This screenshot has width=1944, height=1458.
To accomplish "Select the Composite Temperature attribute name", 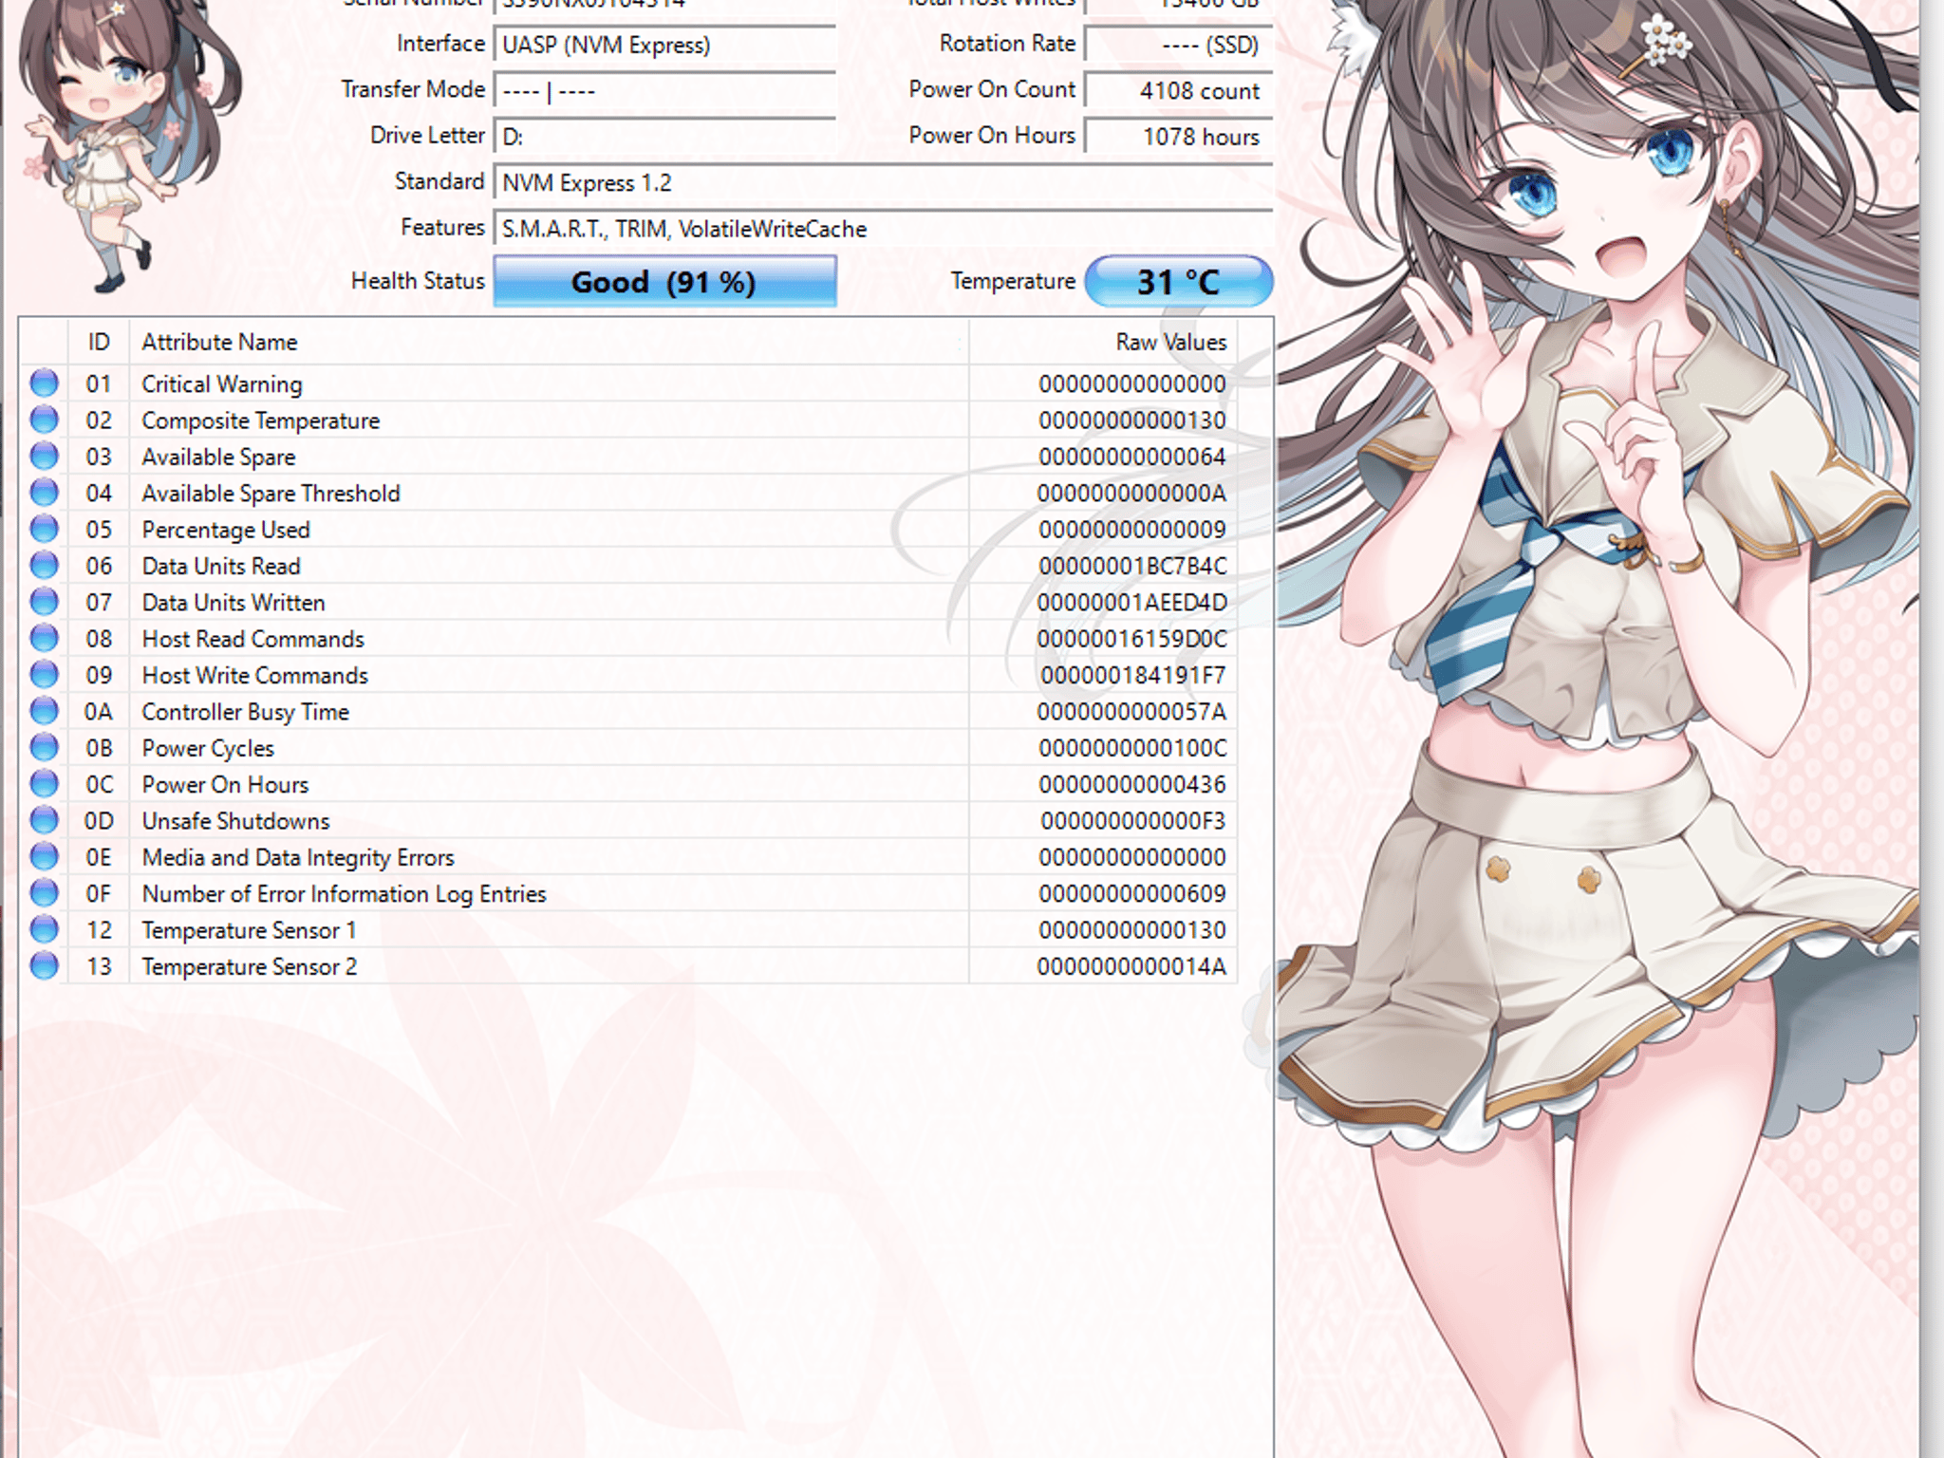I will pyautogui.click(x=261, y=421).
